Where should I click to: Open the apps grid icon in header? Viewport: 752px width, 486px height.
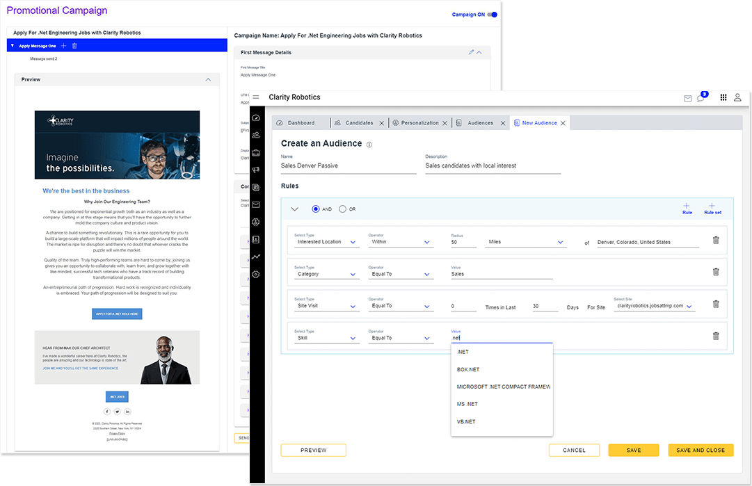pos(723,97)
